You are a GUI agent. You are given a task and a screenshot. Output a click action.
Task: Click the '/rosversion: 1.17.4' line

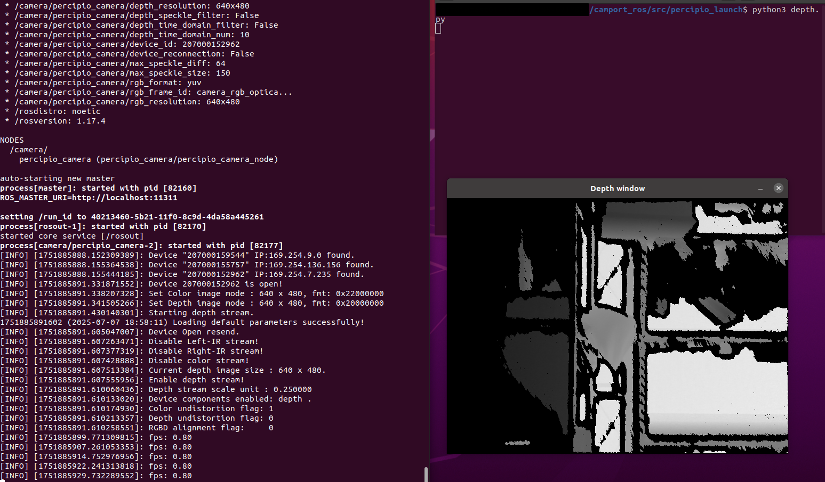click(55, 121)
